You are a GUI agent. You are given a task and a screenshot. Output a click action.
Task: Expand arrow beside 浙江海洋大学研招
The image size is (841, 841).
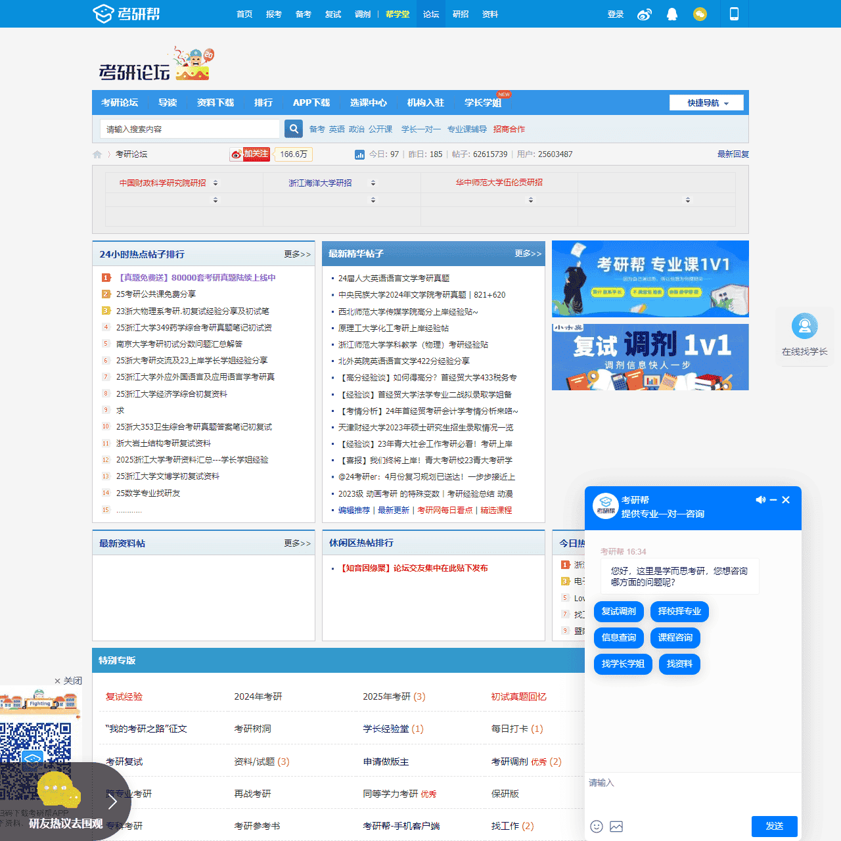(x=373, y=183)
